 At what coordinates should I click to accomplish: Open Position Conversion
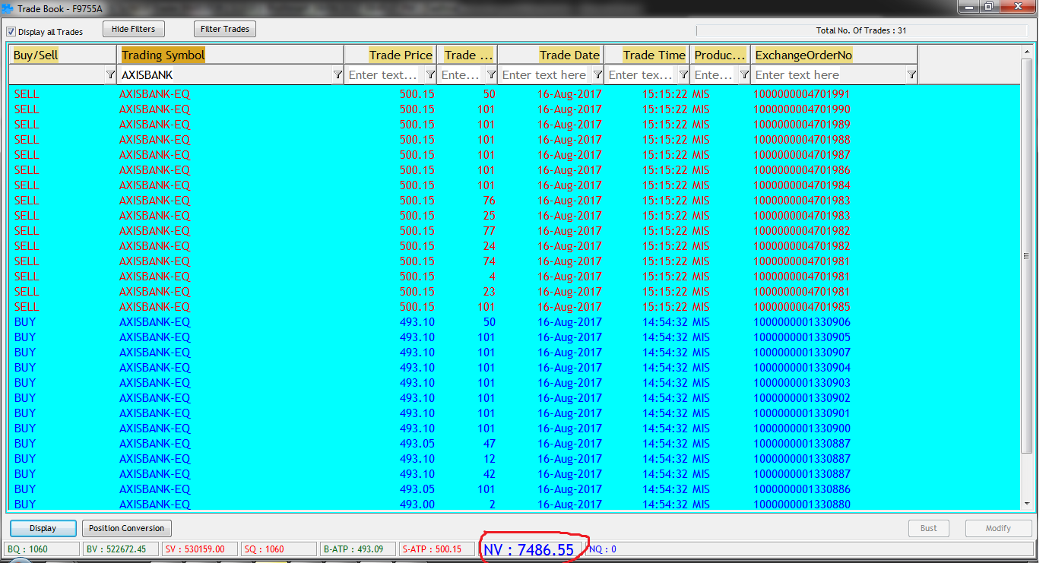click(127, 528)
